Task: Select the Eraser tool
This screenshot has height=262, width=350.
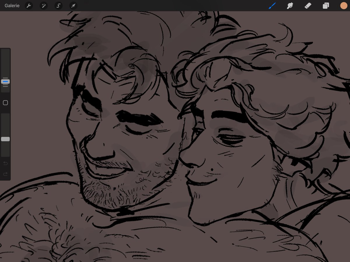Action: pos(308,6)
